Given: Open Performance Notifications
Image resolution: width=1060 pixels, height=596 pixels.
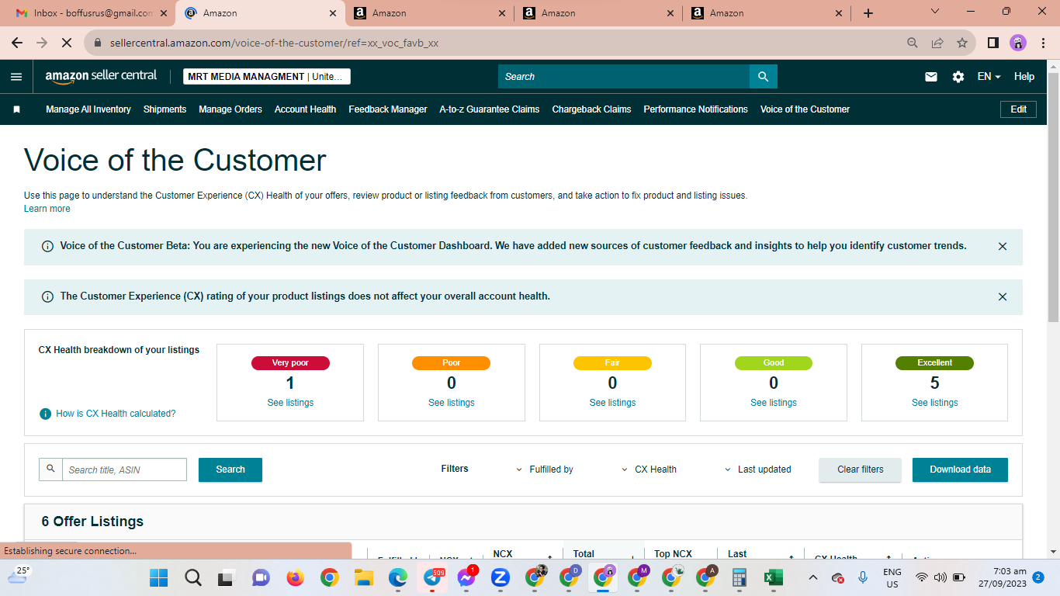Looking at the screenshot, I should (x=695, y=109).
